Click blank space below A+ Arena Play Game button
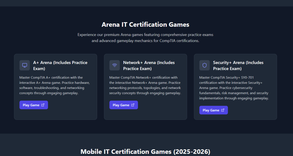Viewport: 293px width, 156px height. (55, 114)
